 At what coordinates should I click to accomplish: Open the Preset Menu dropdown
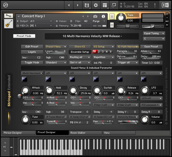click(56, 47)
